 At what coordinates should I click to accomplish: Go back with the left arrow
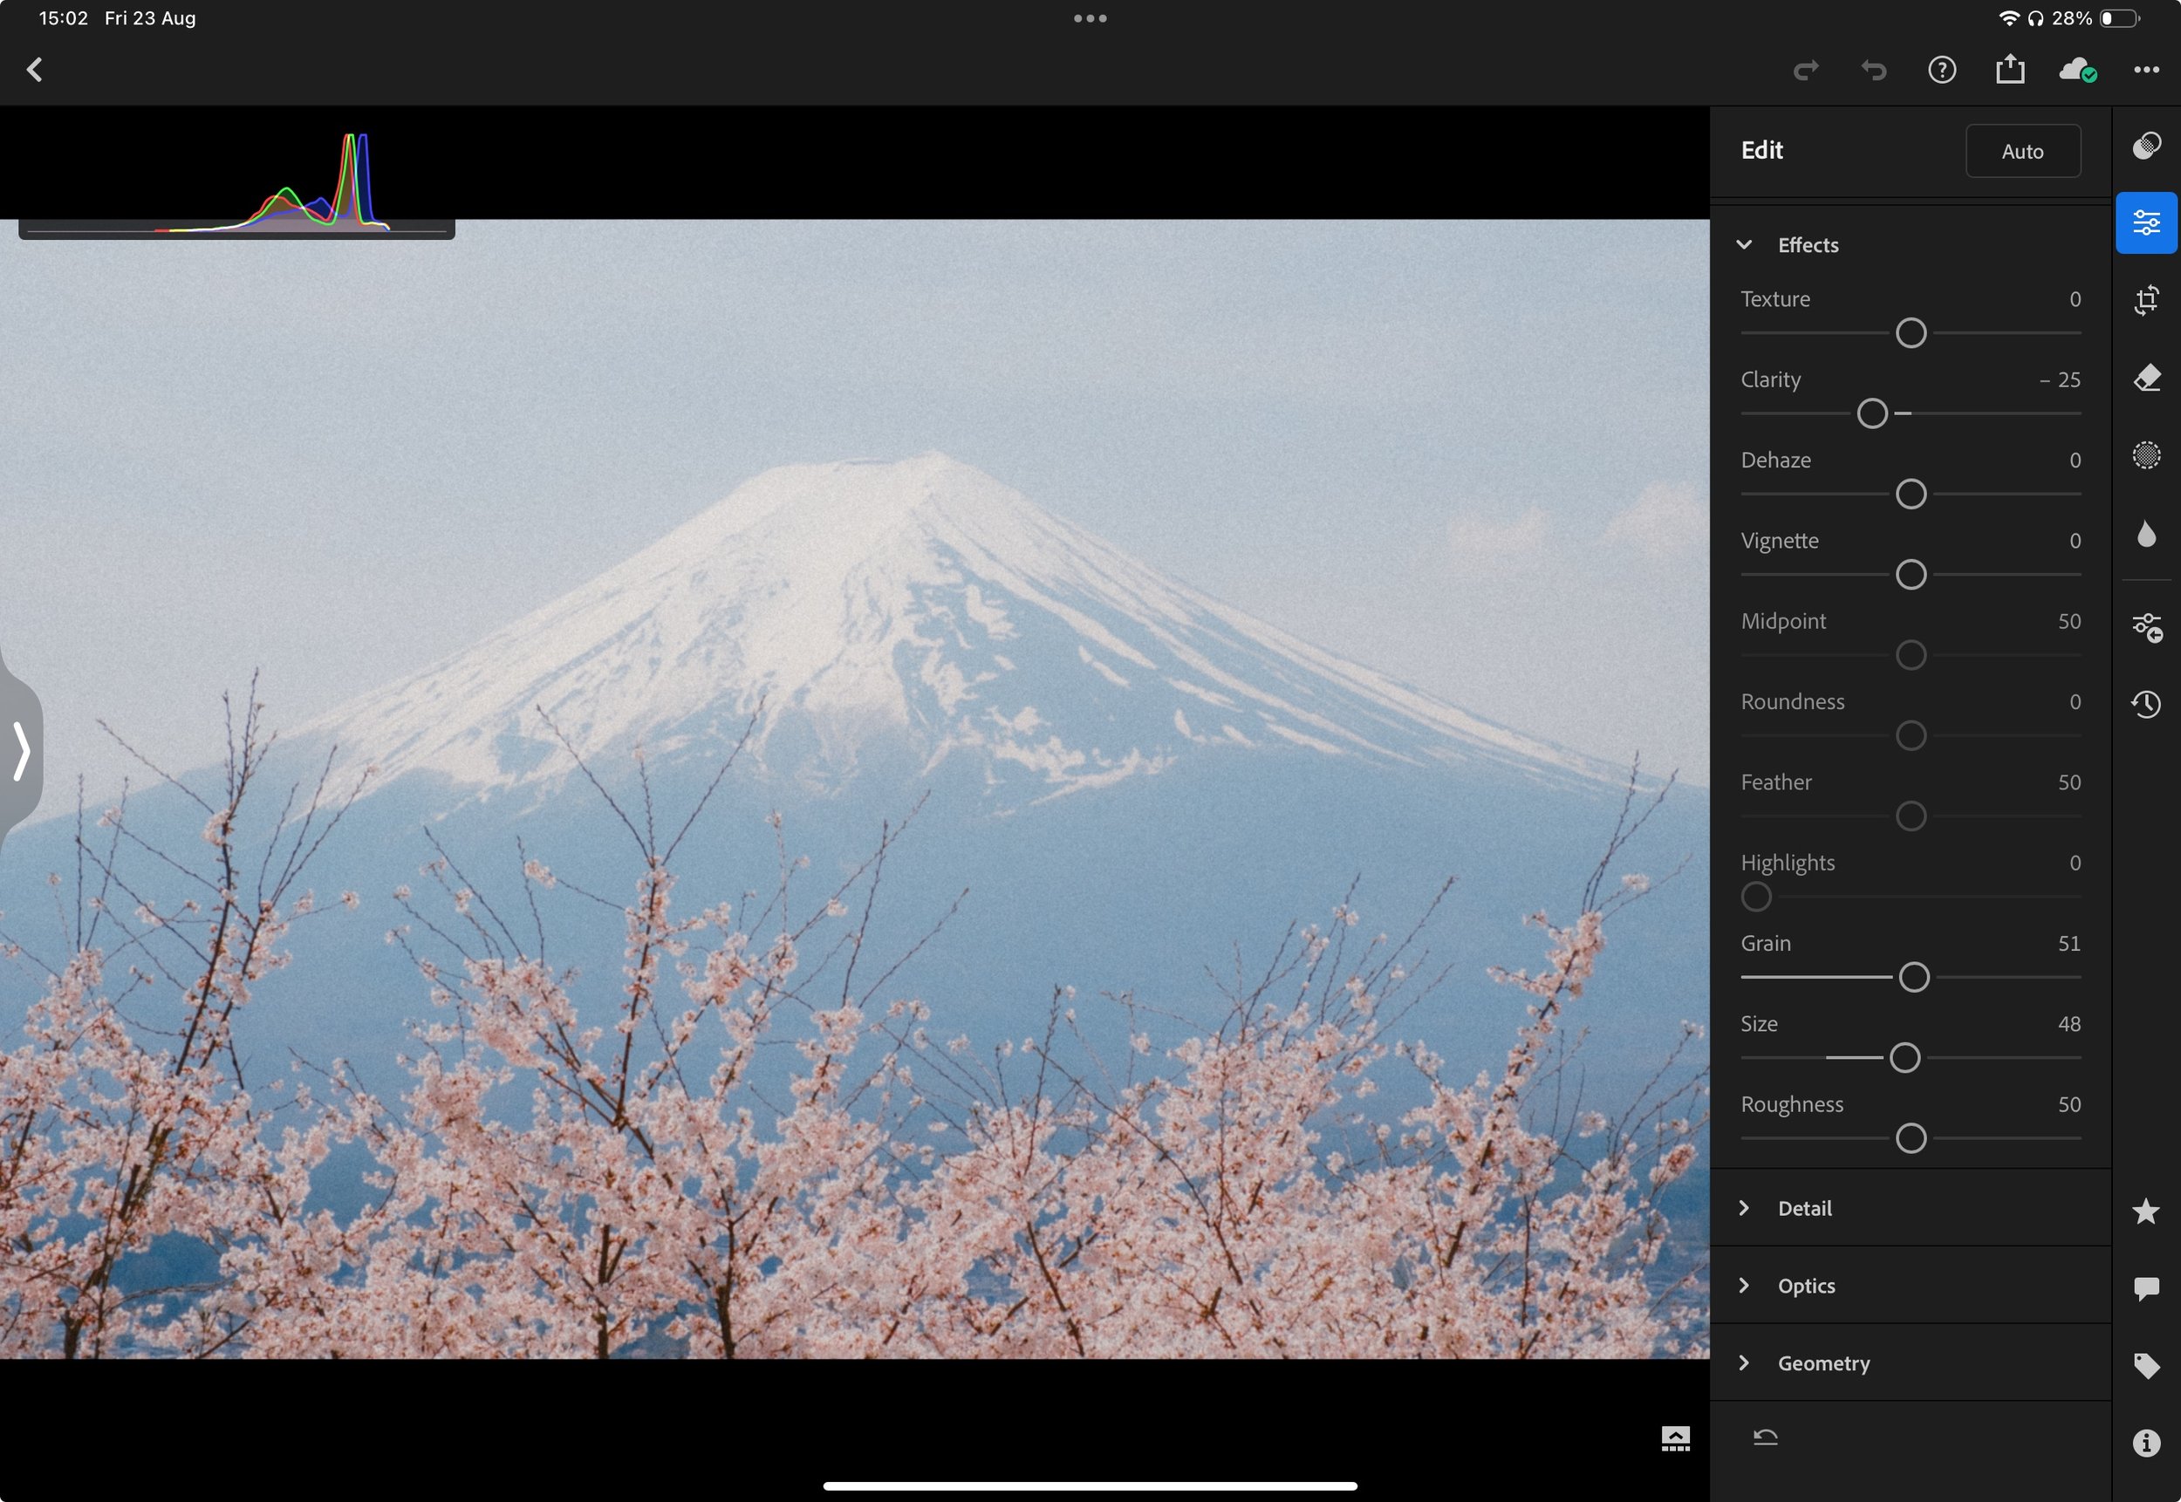(35, 70)
